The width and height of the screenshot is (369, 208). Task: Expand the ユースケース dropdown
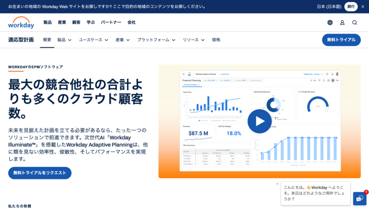click(x=94, y=40)
